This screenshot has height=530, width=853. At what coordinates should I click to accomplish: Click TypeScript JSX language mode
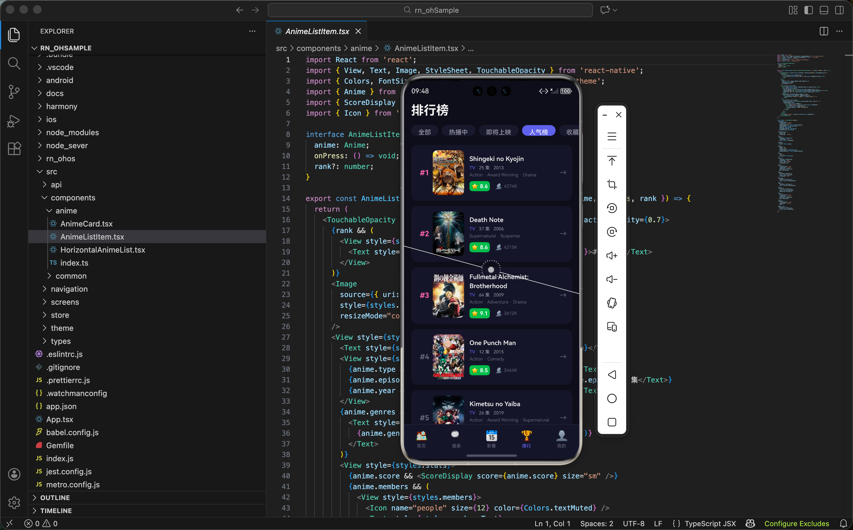coord(710,523)
